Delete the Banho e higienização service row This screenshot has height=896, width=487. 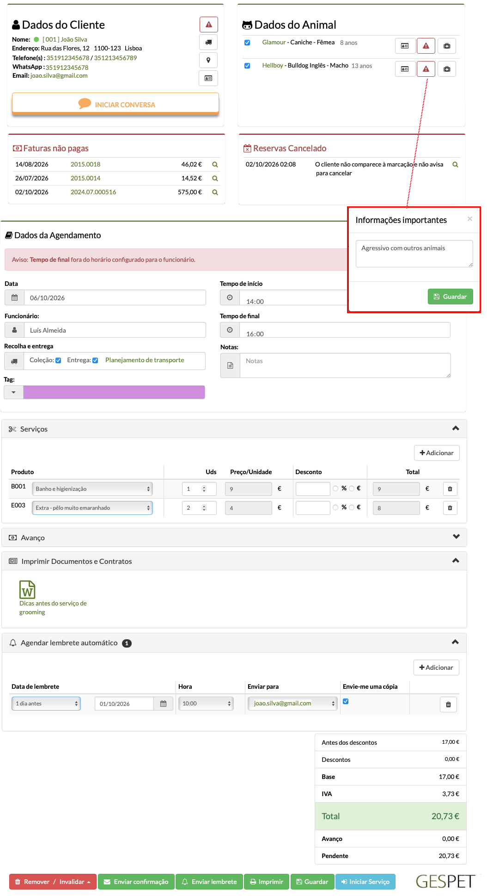click(x=450, y=489)
